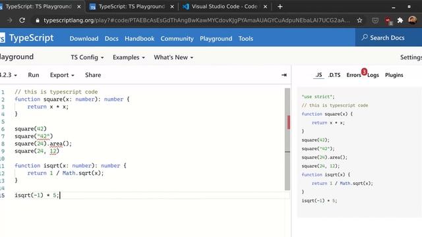Close the first TS Playground tab
This screenshot has width=422, height=237.
click(79, 7)
